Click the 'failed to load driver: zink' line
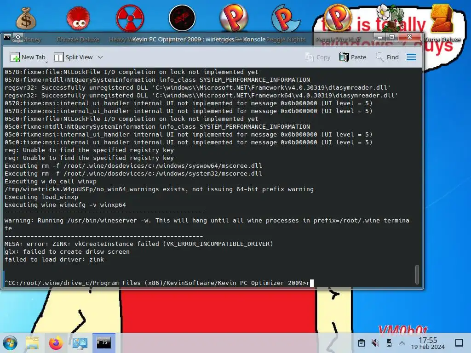Image resolution: width=471 pixels, height=353 pixels. click(x=54, y=259)
